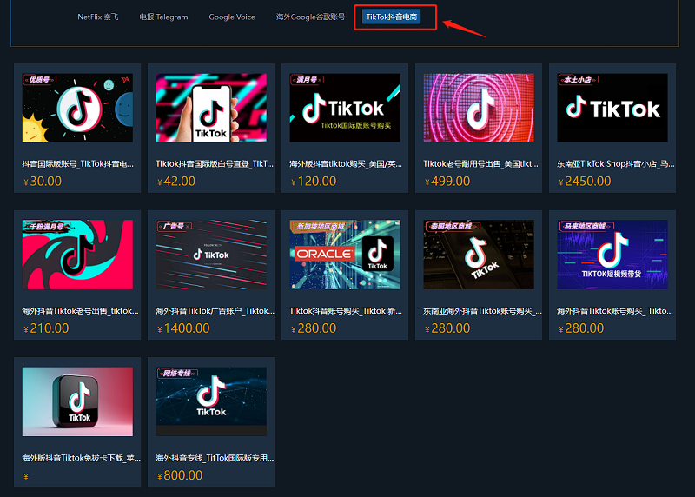Click the ¥1400.00 price
Image resolution: width=695 pixels, height=497 pixels.
[x=183, y=328]
